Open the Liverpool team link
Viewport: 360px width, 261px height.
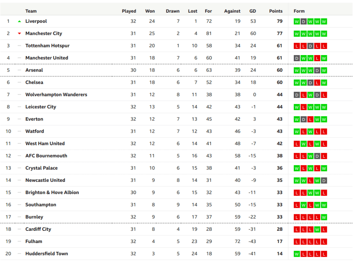point(36,21)
